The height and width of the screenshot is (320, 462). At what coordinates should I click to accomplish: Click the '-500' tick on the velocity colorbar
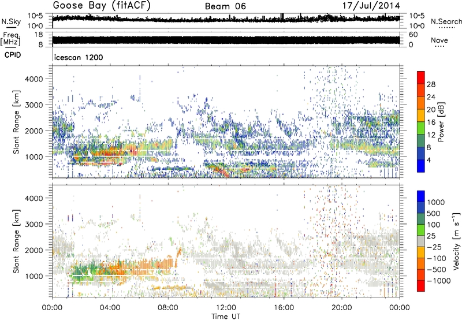tap(437, 269)
